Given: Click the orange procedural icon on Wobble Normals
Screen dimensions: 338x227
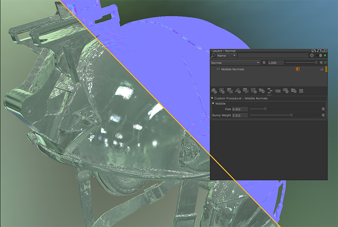Looking at the screenshot, I should tap(298, 69).
